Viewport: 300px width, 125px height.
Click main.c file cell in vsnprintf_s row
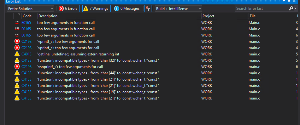click(x=254, y=67)
